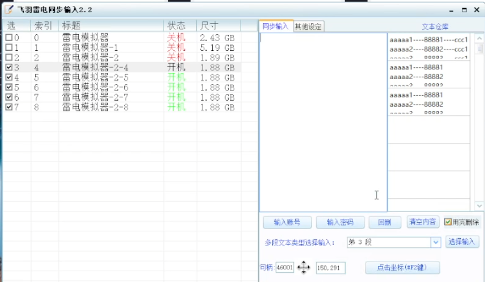Viewport: 485px width, 282px height.
Task: Uncheck the row for 雷电模拟器-2-4
Action: tap(9, 67)
